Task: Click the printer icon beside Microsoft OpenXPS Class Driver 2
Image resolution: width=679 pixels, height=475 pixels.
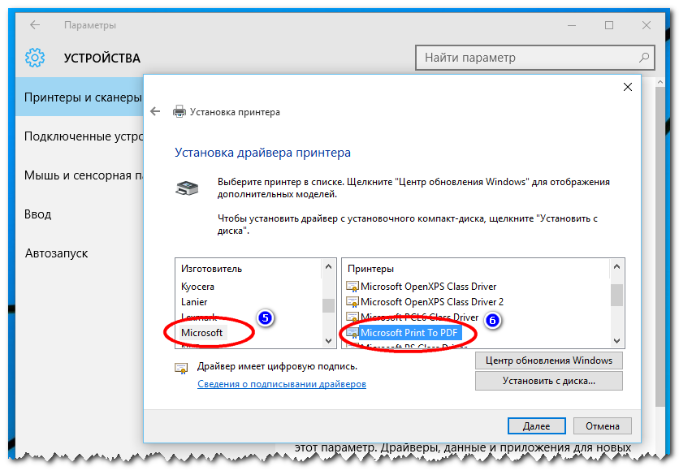Action: click(353, 302)
